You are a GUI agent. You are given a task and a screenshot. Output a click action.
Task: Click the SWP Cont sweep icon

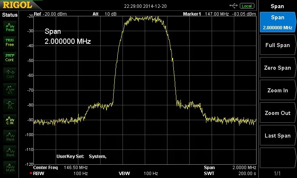pos(10,58)
